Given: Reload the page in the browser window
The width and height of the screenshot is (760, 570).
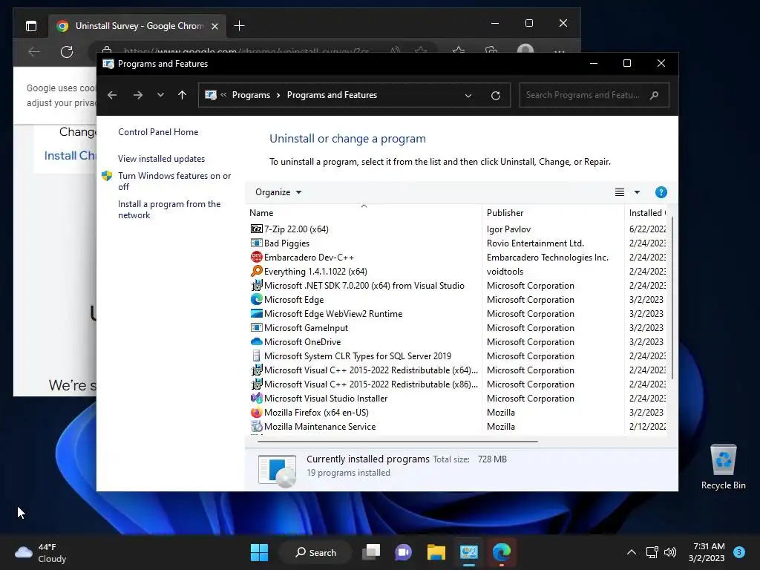Looking at the screenshot, I should (67, 51).
